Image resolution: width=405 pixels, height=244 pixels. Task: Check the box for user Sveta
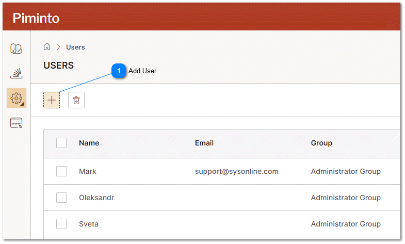click(x=61, y=224)
